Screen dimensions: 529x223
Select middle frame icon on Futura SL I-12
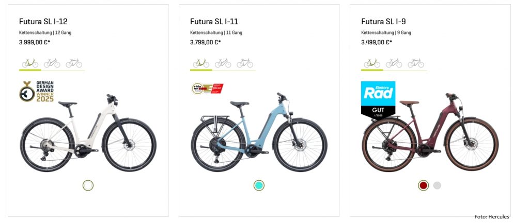[52, 63]
